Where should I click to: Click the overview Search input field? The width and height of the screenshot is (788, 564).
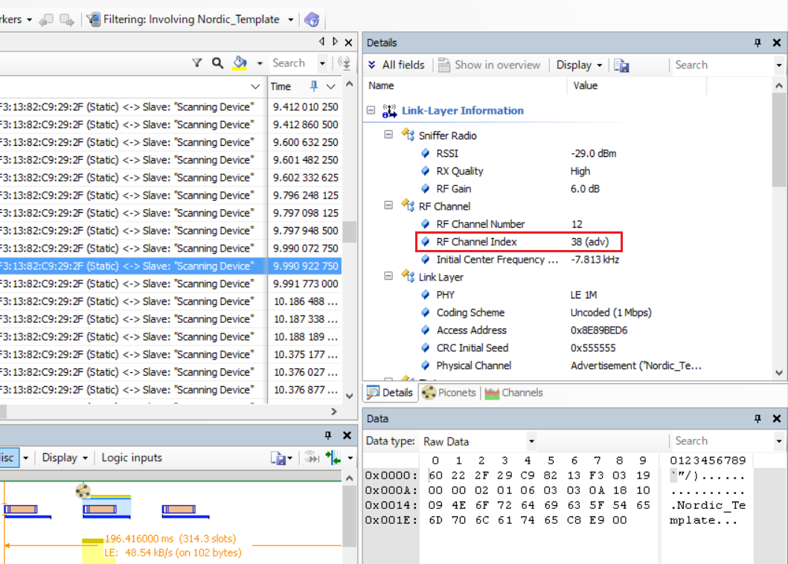tap(293, 63)
